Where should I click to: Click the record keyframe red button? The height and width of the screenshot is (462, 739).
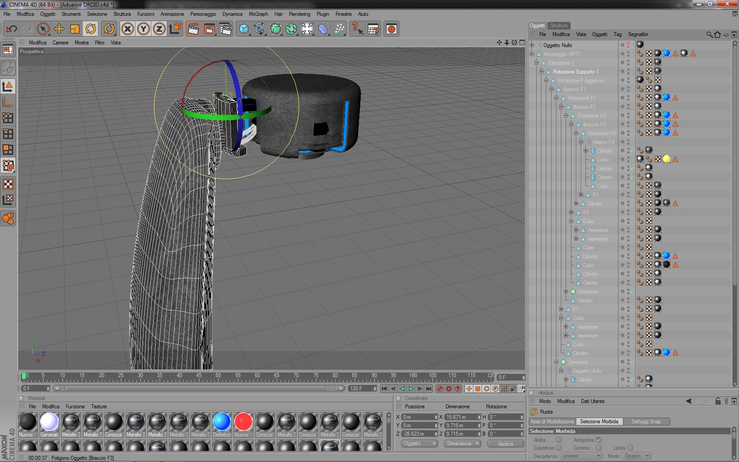click(440, 389)
